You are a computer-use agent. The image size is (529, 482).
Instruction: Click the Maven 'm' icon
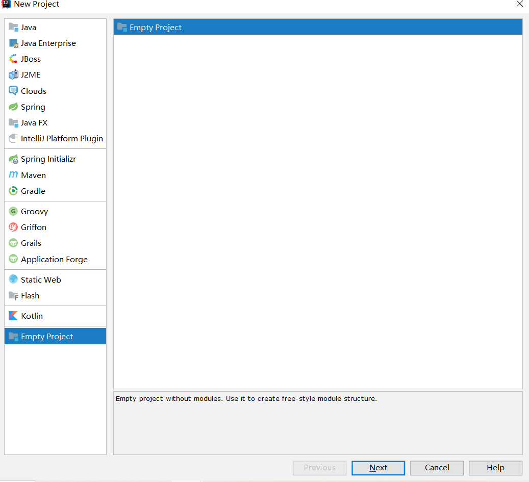click(13, 175)
